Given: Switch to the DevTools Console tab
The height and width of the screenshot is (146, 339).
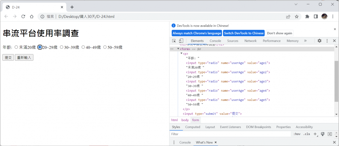Looking at the screenshot, I should (x=215, y=41).
